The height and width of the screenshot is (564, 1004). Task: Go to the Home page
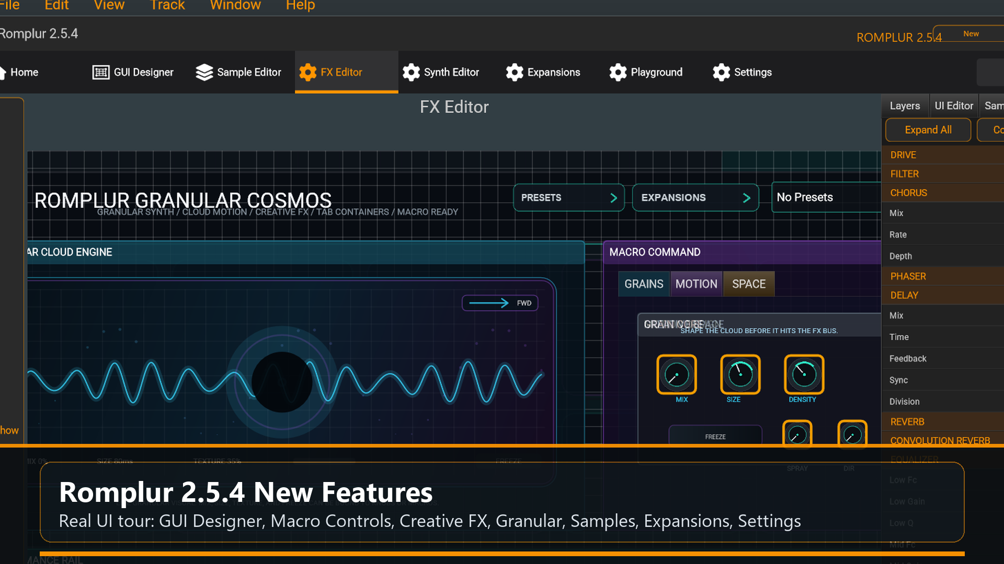20,72
